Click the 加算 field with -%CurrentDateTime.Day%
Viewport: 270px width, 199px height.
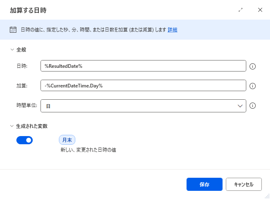[143, 85]
